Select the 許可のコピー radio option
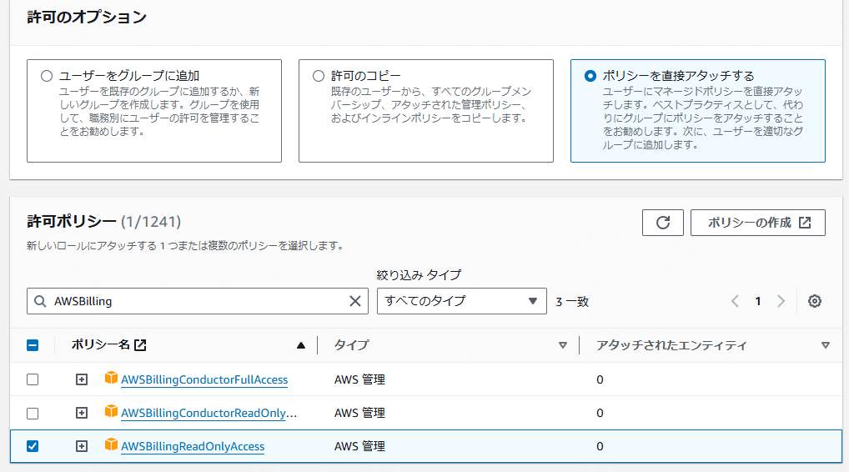The width and height of the screenshot is (849, 472). pyautogui.click(x=319, y=76)
